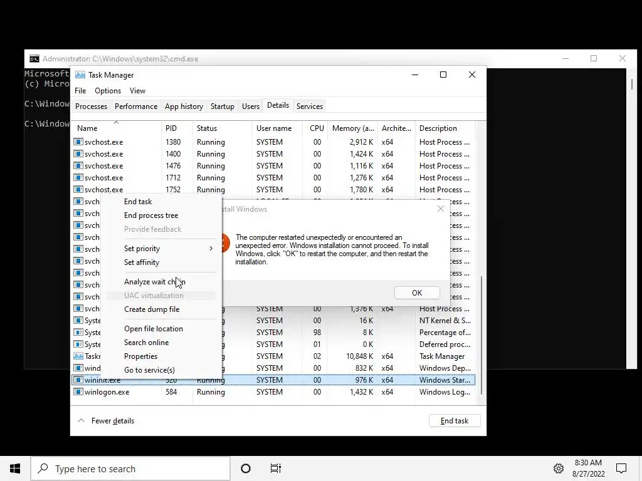Open the Options menu

click(x=108, y=91)
